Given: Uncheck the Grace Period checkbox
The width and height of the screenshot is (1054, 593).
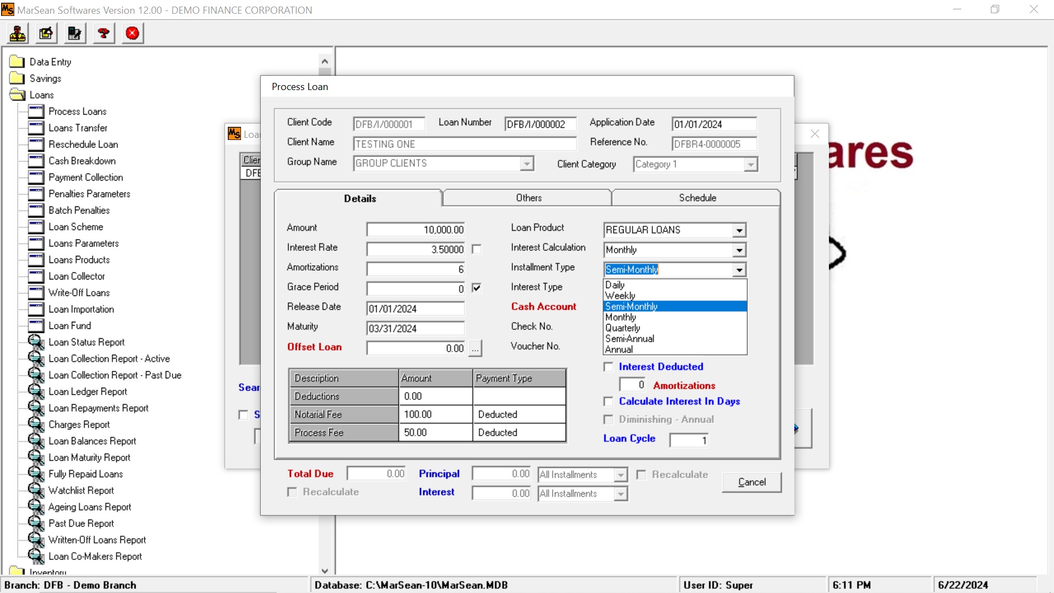Looking at the screenshot, I should point(476,288).
